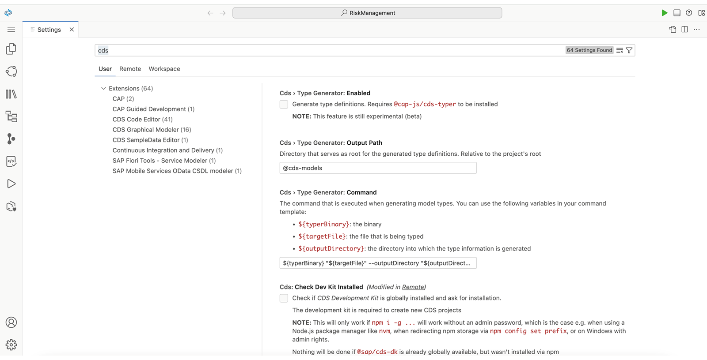Switch to the Remote settings tab
Image resolution: width=707 pixels, height=360 pixels.
130,69
